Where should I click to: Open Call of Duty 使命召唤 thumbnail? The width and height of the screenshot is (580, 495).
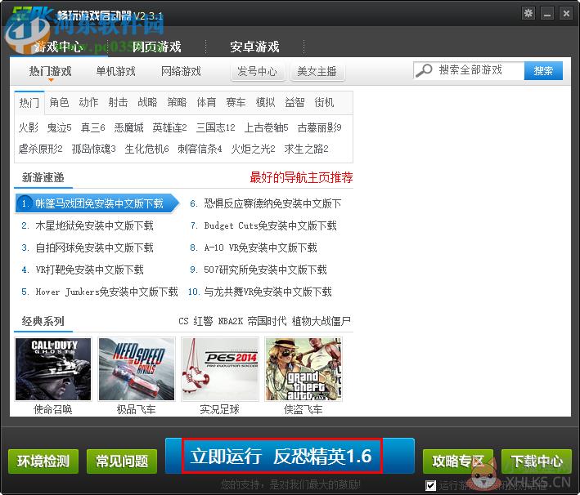pos(53,369)
